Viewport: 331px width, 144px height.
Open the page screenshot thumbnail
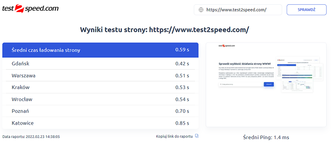(266, 85)
